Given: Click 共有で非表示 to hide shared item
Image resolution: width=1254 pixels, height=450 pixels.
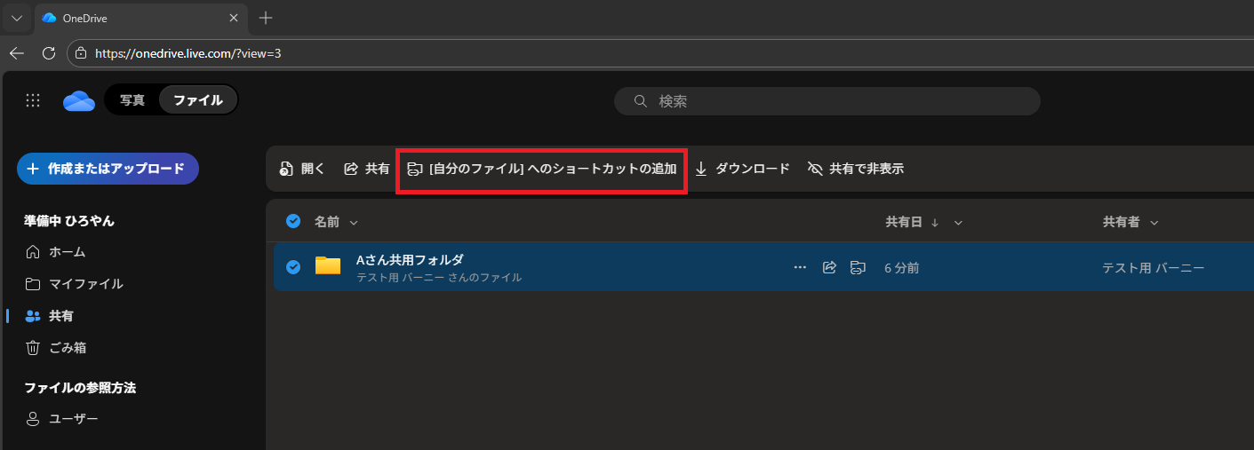Looking at the screenshot, I should [855, 169].
